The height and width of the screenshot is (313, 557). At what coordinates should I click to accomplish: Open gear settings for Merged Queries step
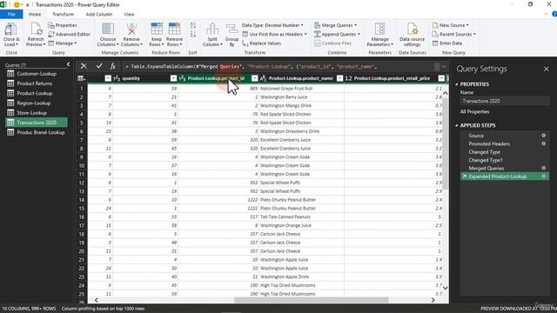[543, 168]
